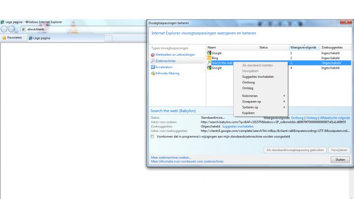Click the Omhoog link in the details pane
The height and width of the screenshot is (199, 354).
point(297,118)
